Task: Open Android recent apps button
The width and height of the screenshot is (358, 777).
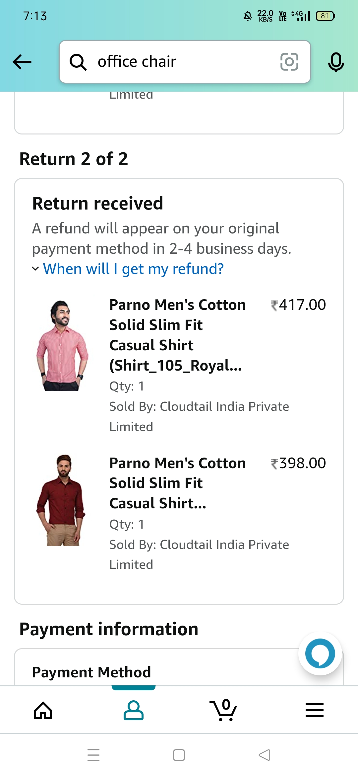Action: (x=93, y=755)
